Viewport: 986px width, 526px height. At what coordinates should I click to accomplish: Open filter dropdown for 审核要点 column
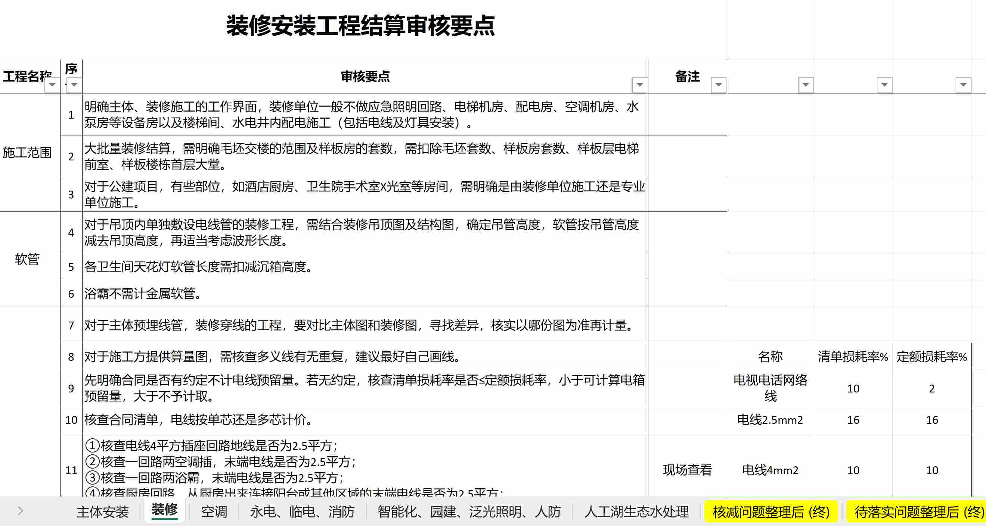pos(640,85)
